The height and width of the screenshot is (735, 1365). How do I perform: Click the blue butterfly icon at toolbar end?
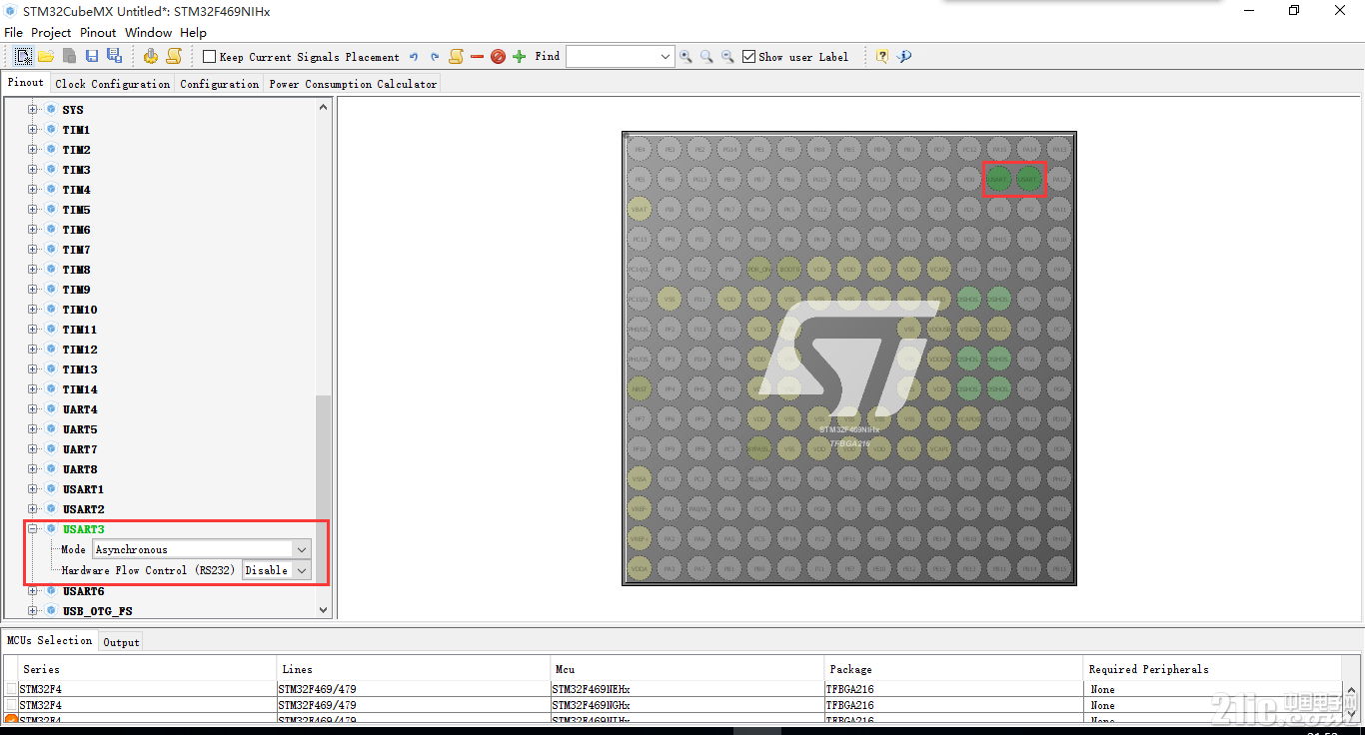point(904,56)
